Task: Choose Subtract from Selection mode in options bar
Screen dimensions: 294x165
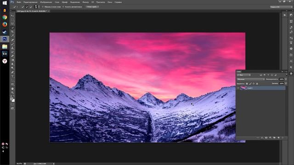Action: tap(31, 7)
